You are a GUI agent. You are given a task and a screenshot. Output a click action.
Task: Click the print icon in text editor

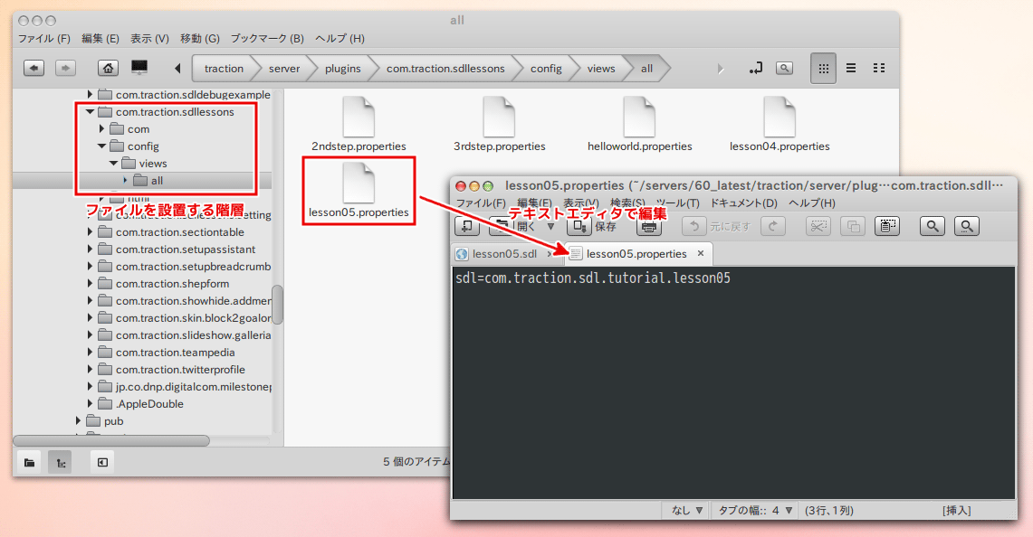point(649,226)
